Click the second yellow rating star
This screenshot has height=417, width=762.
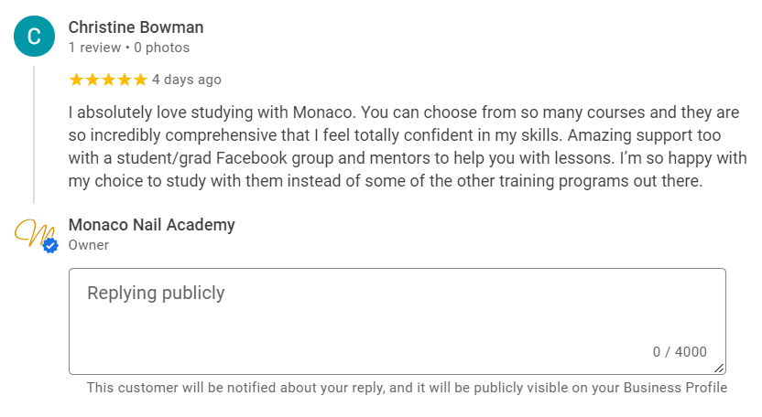[x=92, y=80]
